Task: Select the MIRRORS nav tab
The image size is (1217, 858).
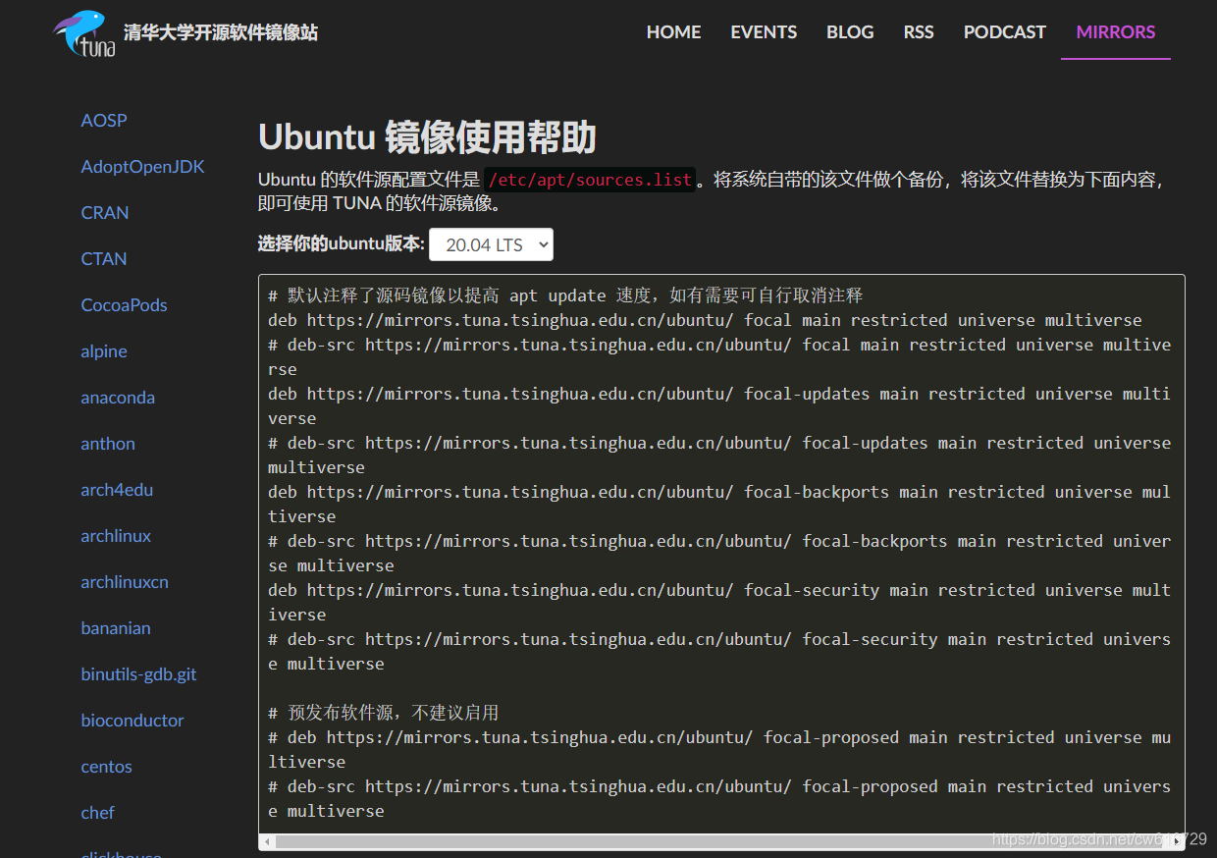Action: pyautogui.click(x=1116, y=31)
